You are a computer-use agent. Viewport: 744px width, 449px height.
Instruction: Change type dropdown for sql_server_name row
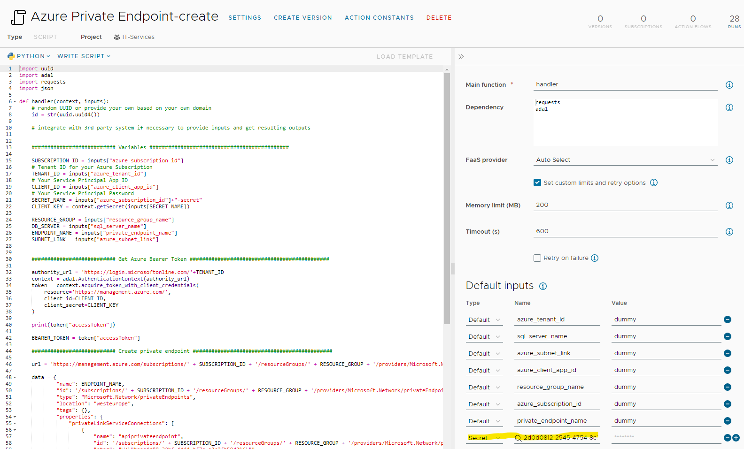(x=484, y=337)
